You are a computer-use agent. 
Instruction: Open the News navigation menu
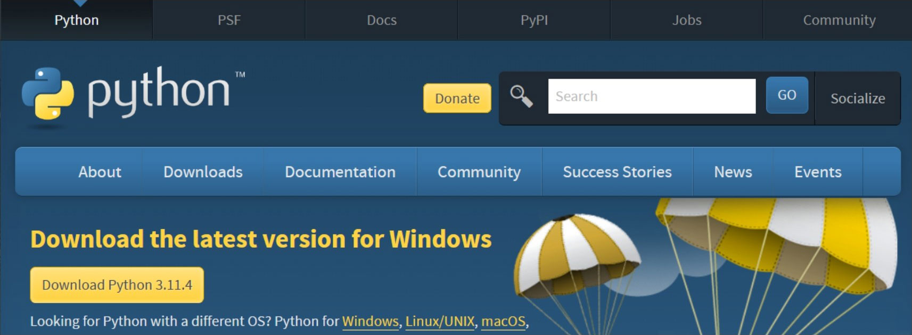pos(733,172)
